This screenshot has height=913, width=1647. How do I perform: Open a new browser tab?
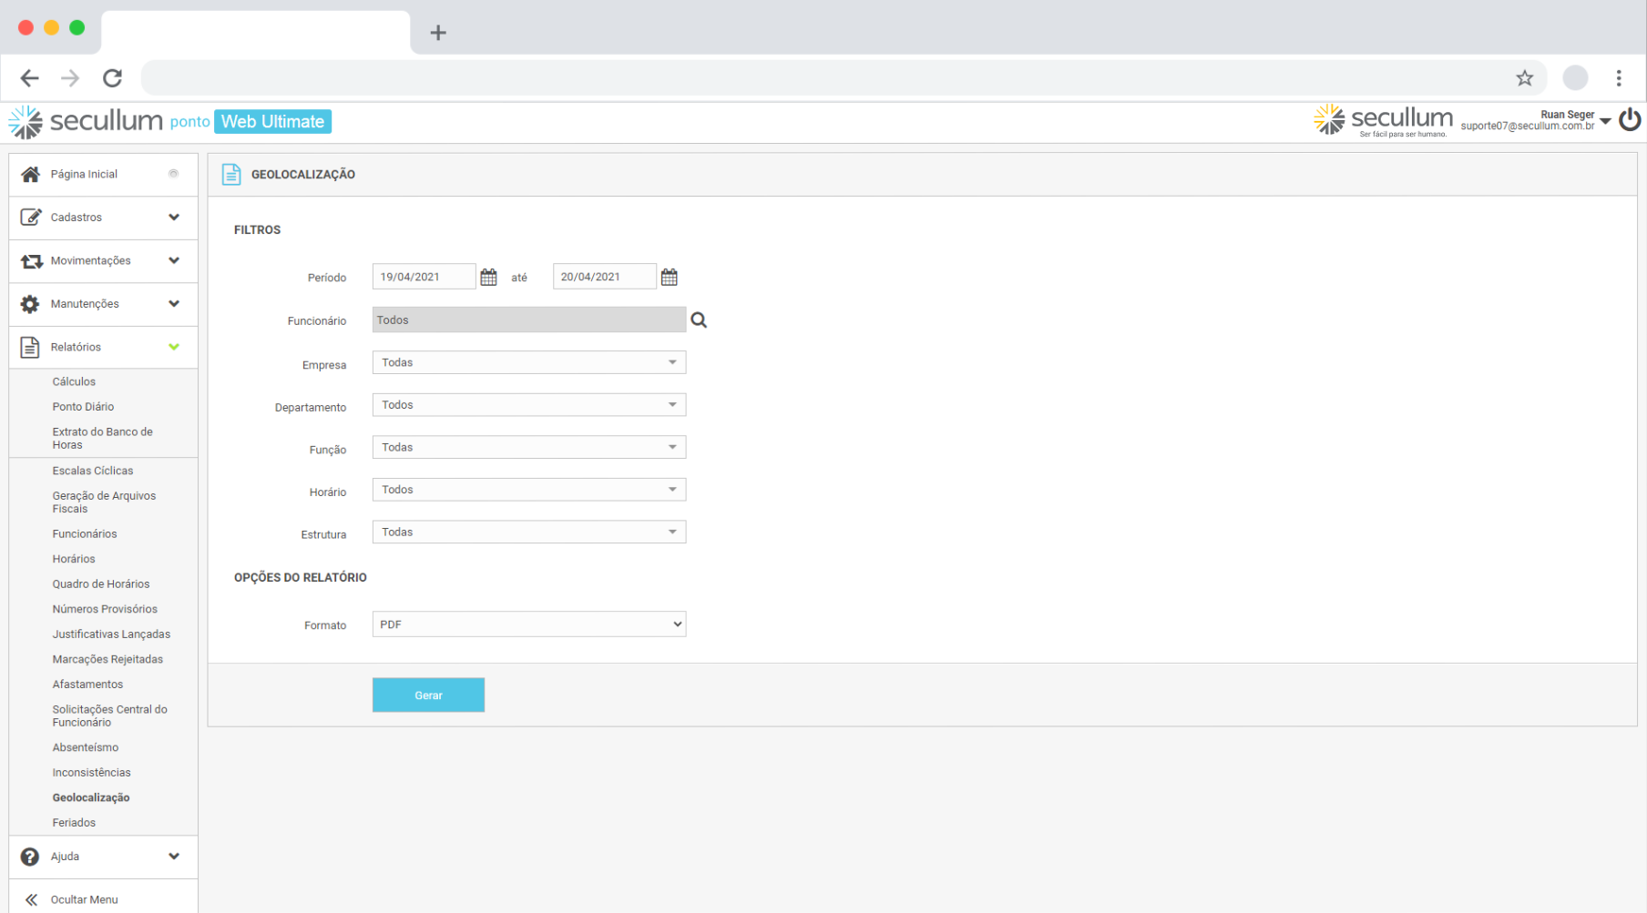point(438,33)
